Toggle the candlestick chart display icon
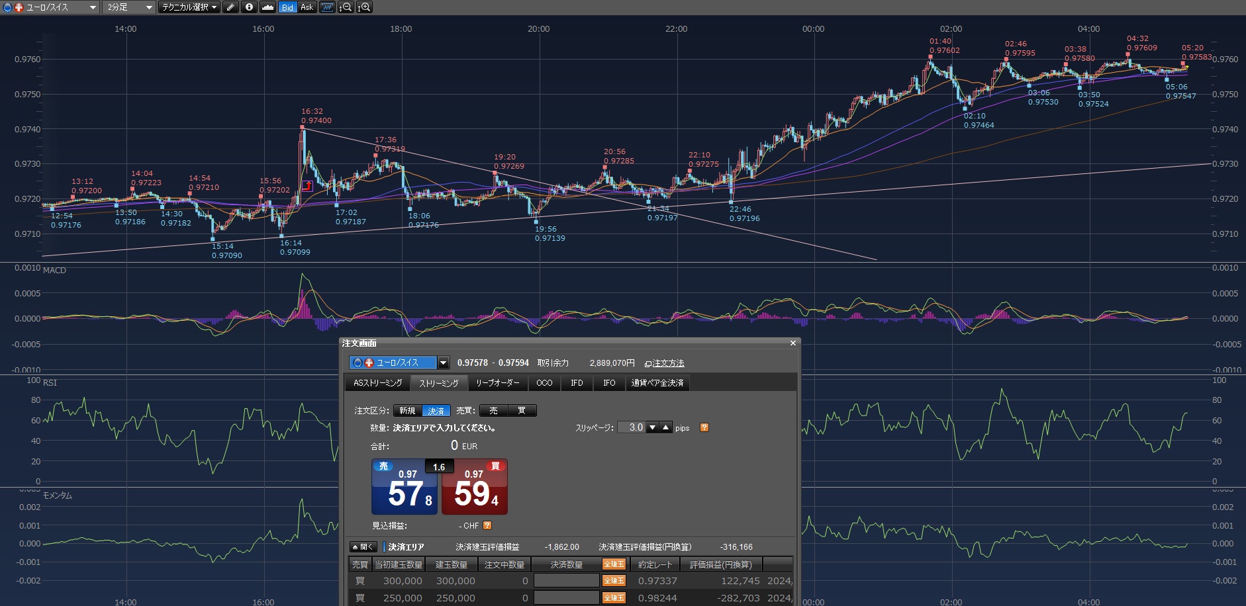Viewport: 1246px width, 606px height. point(327,7)
